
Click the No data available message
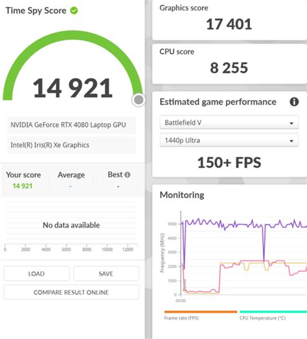click(71, 225)
